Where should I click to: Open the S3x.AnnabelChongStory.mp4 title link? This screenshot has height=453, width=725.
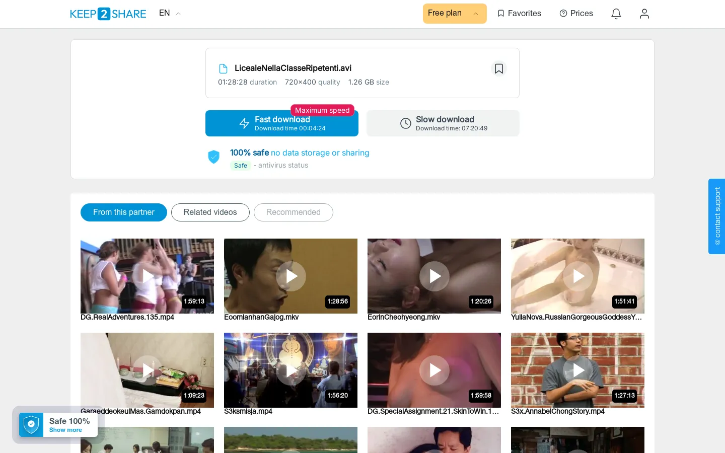[558, 411]
